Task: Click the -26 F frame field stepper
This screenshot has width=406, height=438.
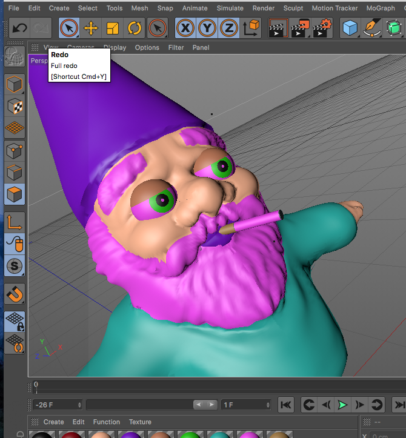Action: (x=79, y=405)
